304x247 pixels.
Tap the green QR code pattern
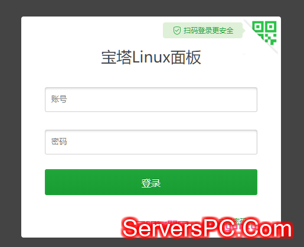264,32
